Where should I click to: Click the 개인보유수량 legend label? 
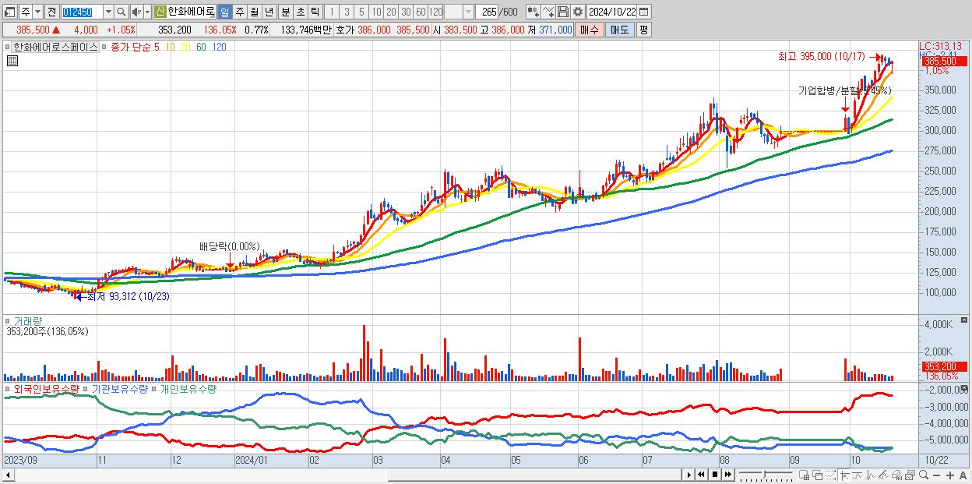click(188, 389)
